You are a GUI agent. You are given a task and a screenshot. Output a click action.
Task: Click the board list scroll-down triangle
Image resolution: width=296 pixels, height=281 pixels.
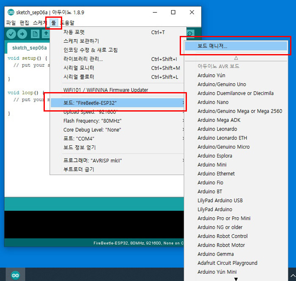(x=236, y=279)
